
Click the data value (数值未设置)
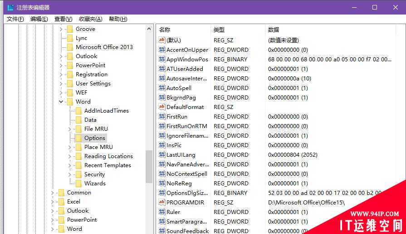click(x=283, y=40)
